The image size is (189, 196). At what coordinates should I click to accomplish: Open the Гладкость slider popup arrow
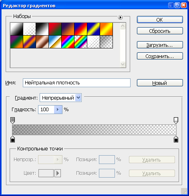pos(58,110)
